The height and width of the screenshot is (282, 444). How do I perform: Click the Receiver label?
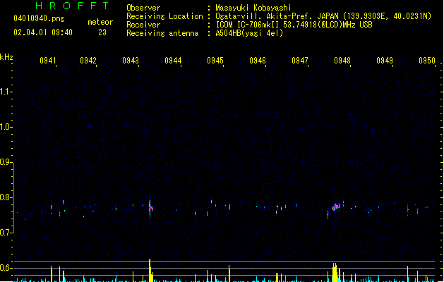[143, 25]
